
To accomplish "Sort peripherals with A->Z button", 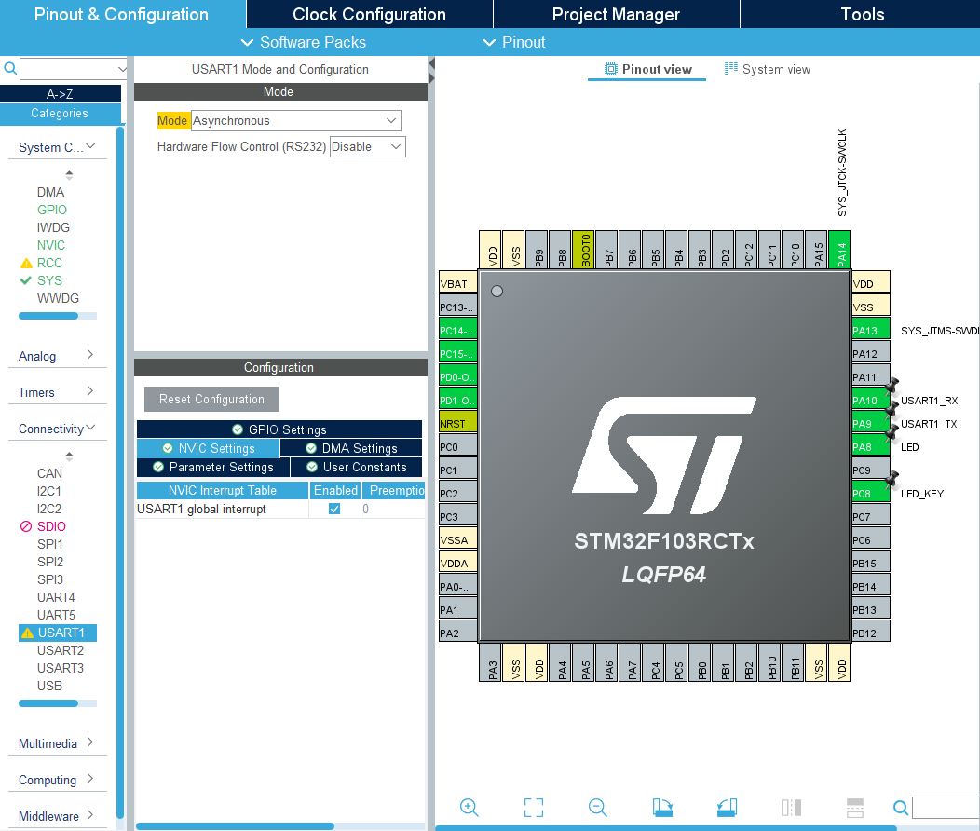I will (60, 94).
